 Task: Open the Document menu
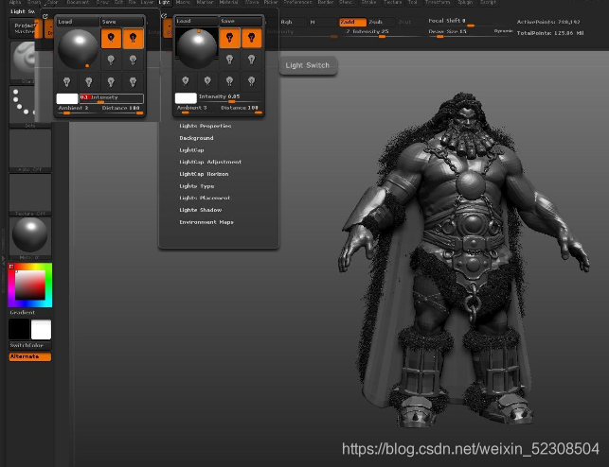point(78,2)
